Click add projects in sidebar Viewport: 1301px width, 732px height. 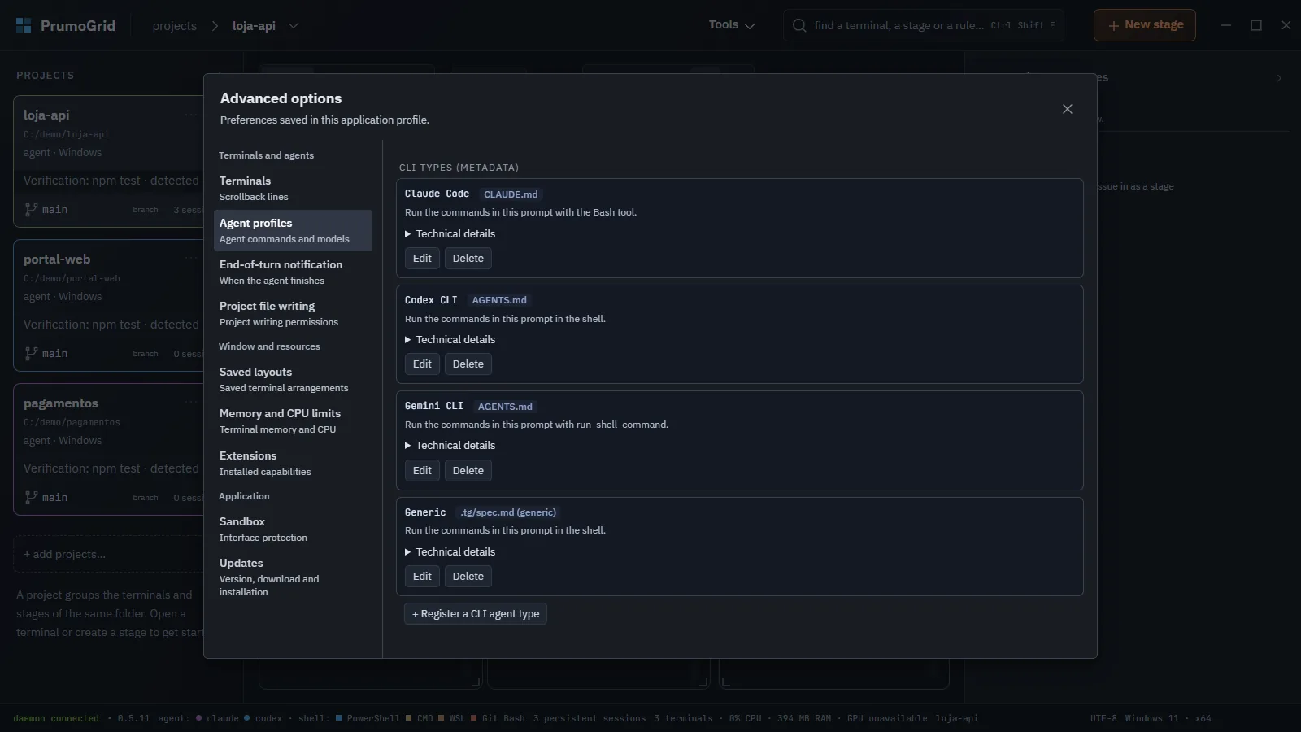pyautogui.click(x=107, y=554)
